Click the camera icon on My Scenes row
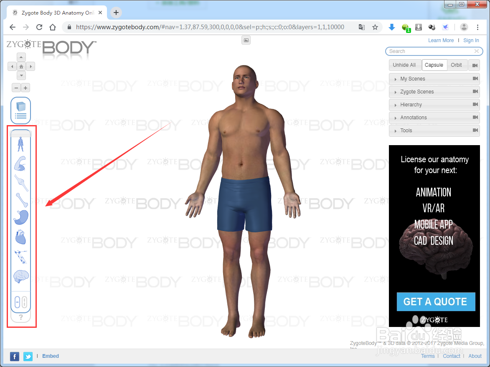Viewport: 490px width, 367px height. click(x=475, y=79)
